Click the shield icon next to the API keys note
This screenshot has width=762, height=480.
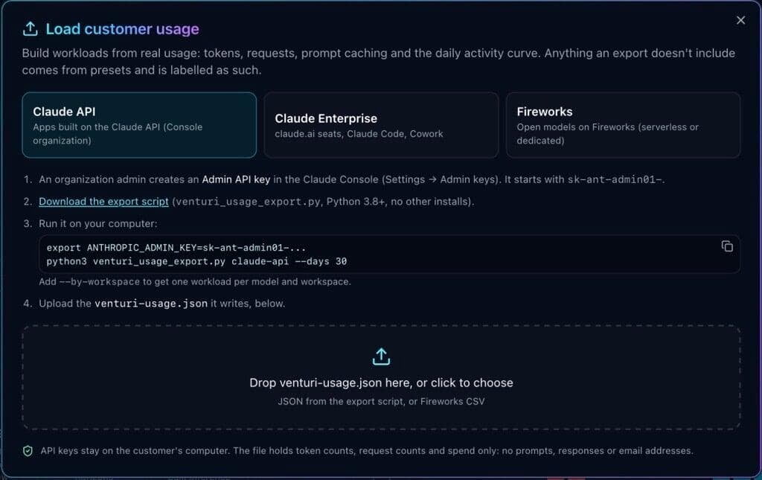point(28,451)
